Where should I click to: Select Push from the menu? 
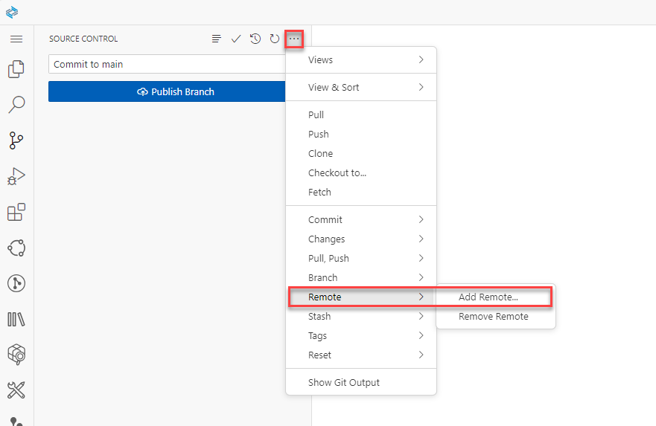(x=361, y=134)
